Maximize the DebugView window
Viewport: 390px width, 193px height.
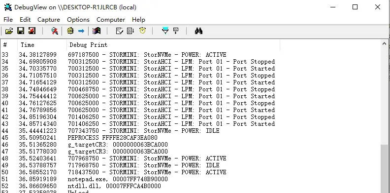355,7
